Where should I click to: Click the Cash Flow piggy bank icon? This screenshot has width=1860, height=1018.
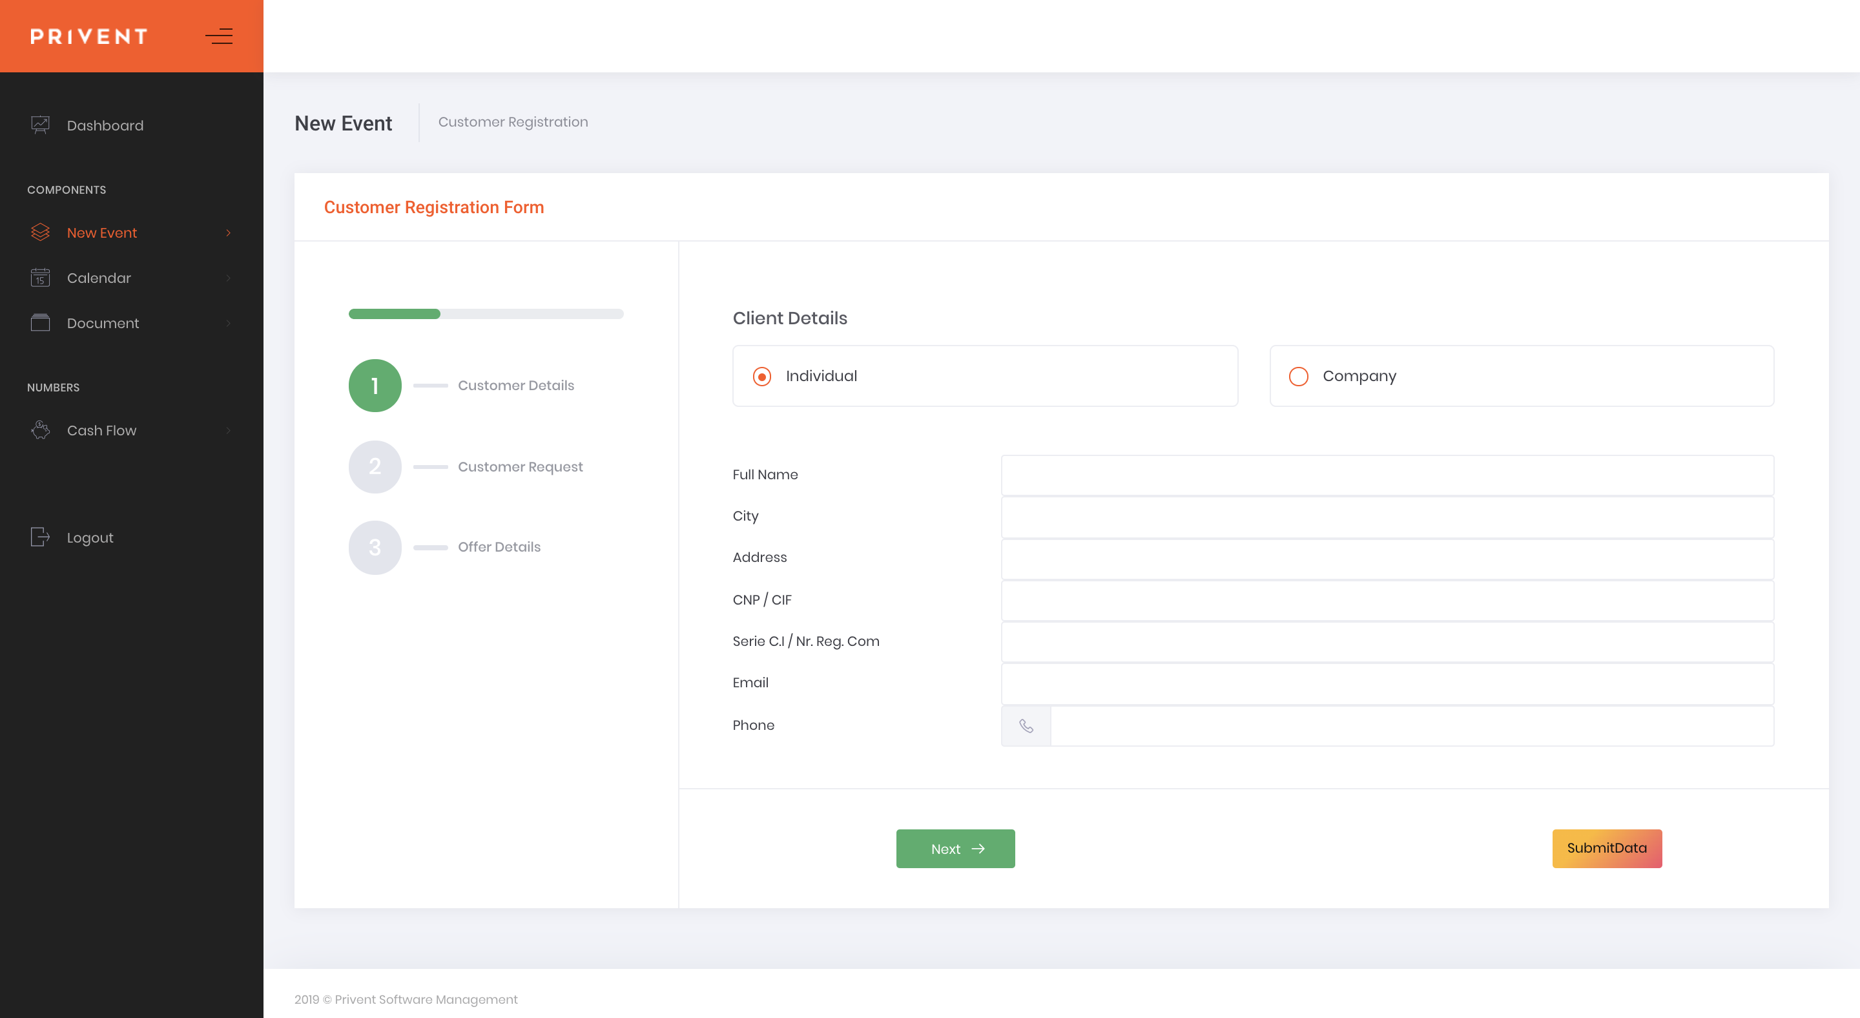click(x=41, y=430)
